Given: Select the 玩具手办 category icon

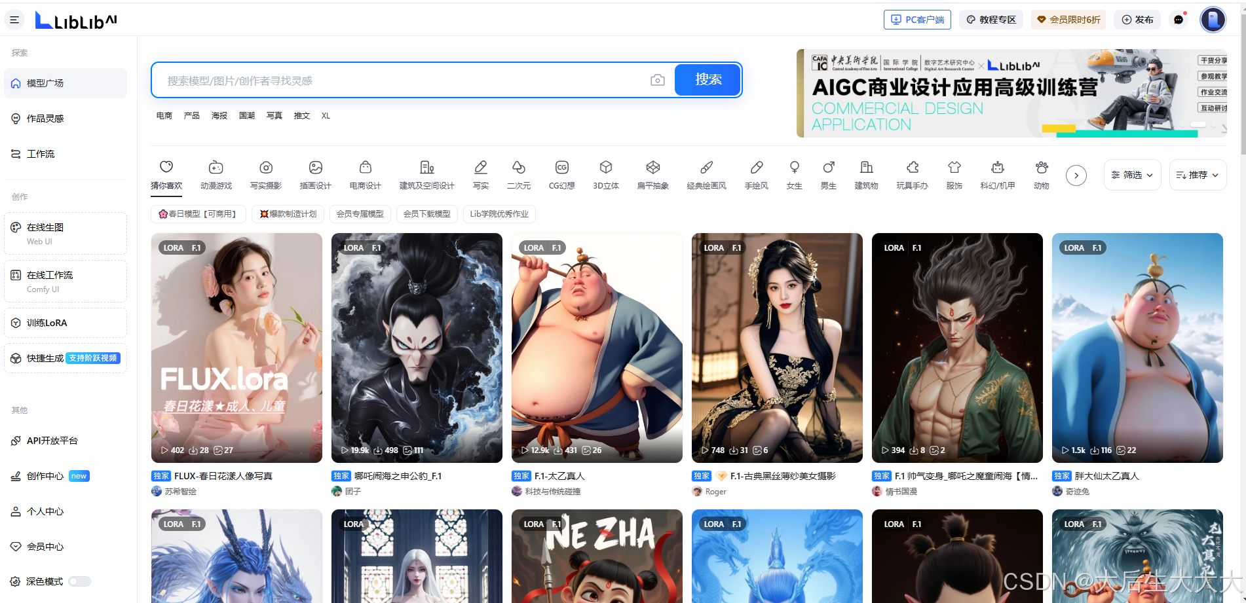Looking at the screenshot, I should pos(913,168).
